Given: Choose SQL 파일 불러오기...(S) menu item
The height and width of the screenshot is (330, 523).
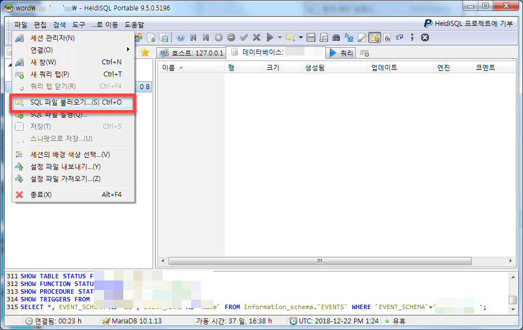Looking at the screenshot, I should coord(73,102).
